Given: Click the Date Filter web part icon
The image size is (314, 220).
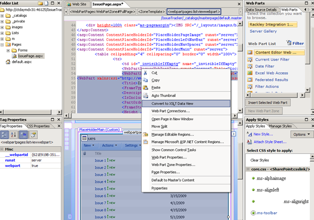Looking at the screenshot, I should [250, 66].
